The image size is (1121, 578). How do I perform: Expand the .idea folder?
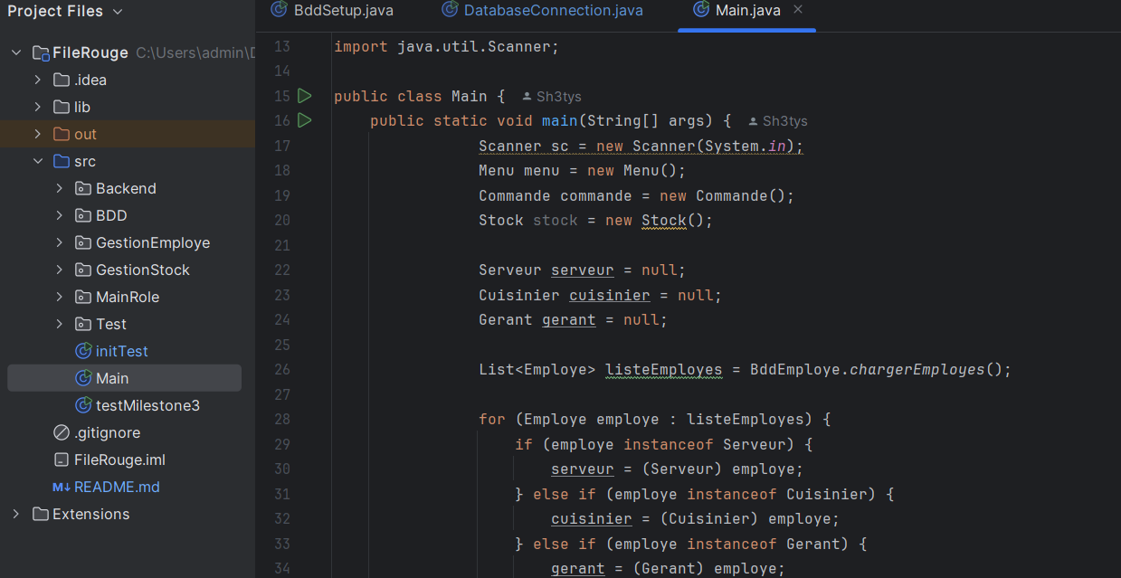[x=37, y=80]
